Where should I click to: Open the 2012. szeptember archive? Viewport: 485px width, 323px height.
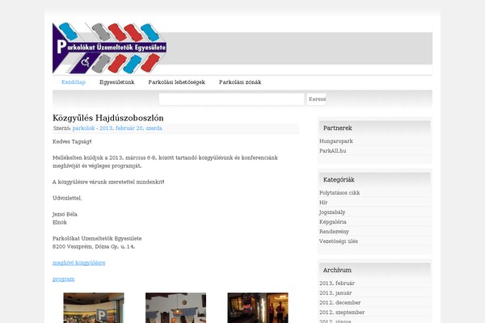[342, 313]
